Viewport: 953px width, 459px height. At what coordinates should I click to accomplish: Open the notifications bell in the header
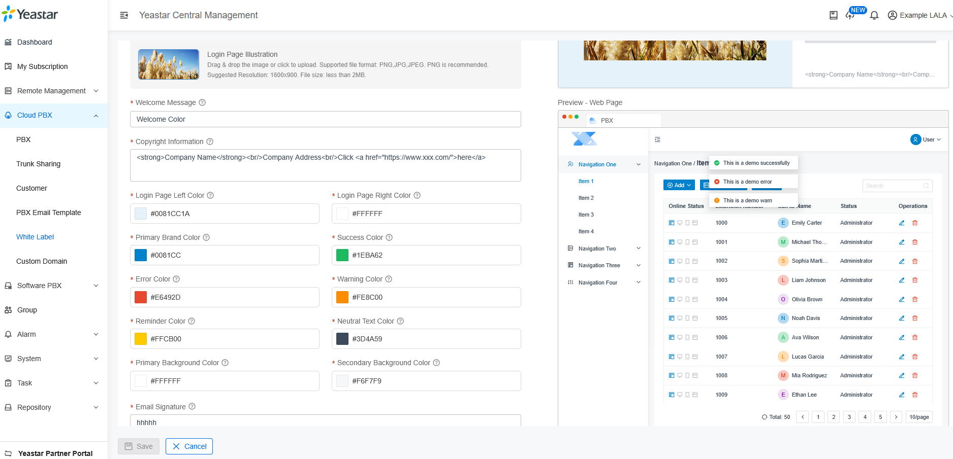874,15
